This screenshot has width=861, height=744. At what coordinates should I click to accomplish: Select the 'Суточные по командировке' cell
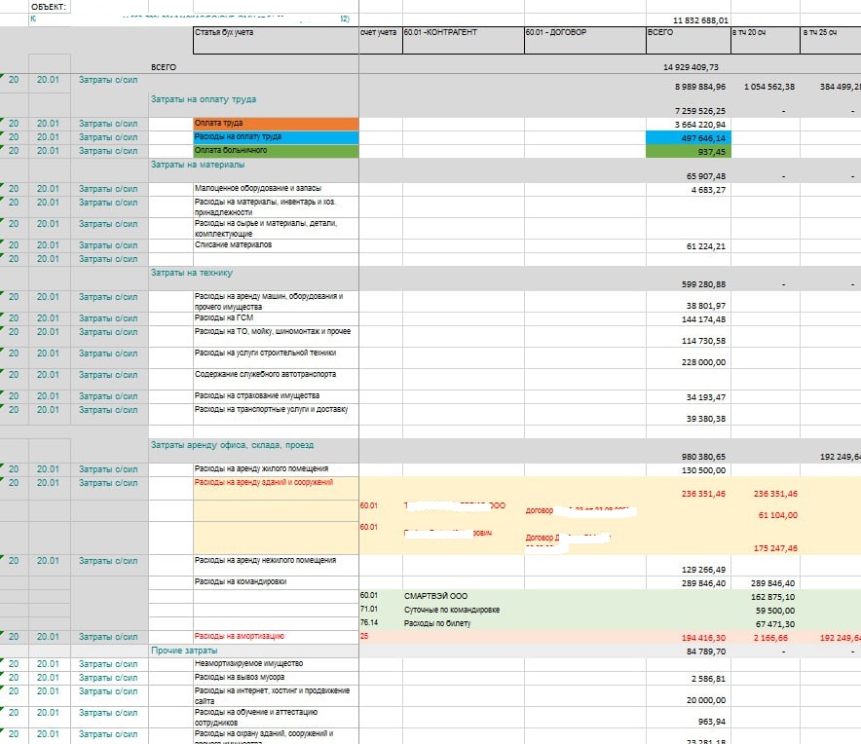452,609
